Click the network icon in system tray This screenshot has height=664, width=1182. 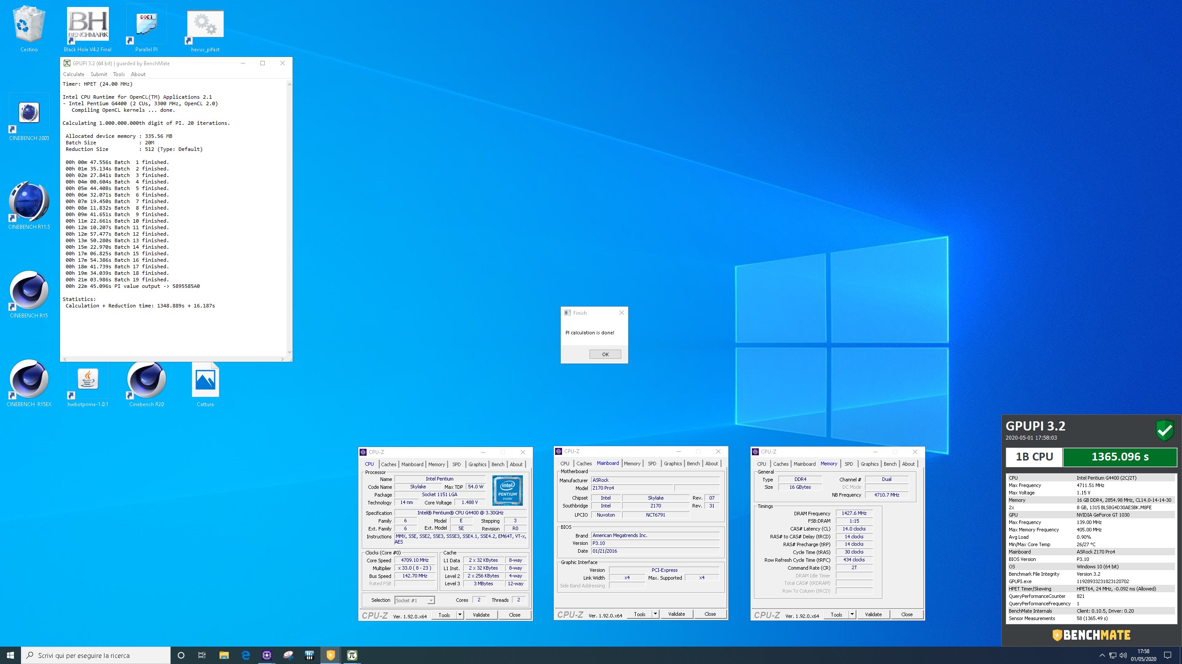(1113, 655)
